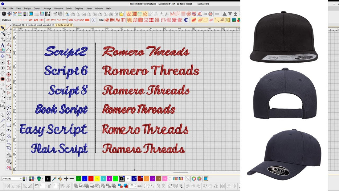Close the 3-fonts-script design tab

[71, 25]
